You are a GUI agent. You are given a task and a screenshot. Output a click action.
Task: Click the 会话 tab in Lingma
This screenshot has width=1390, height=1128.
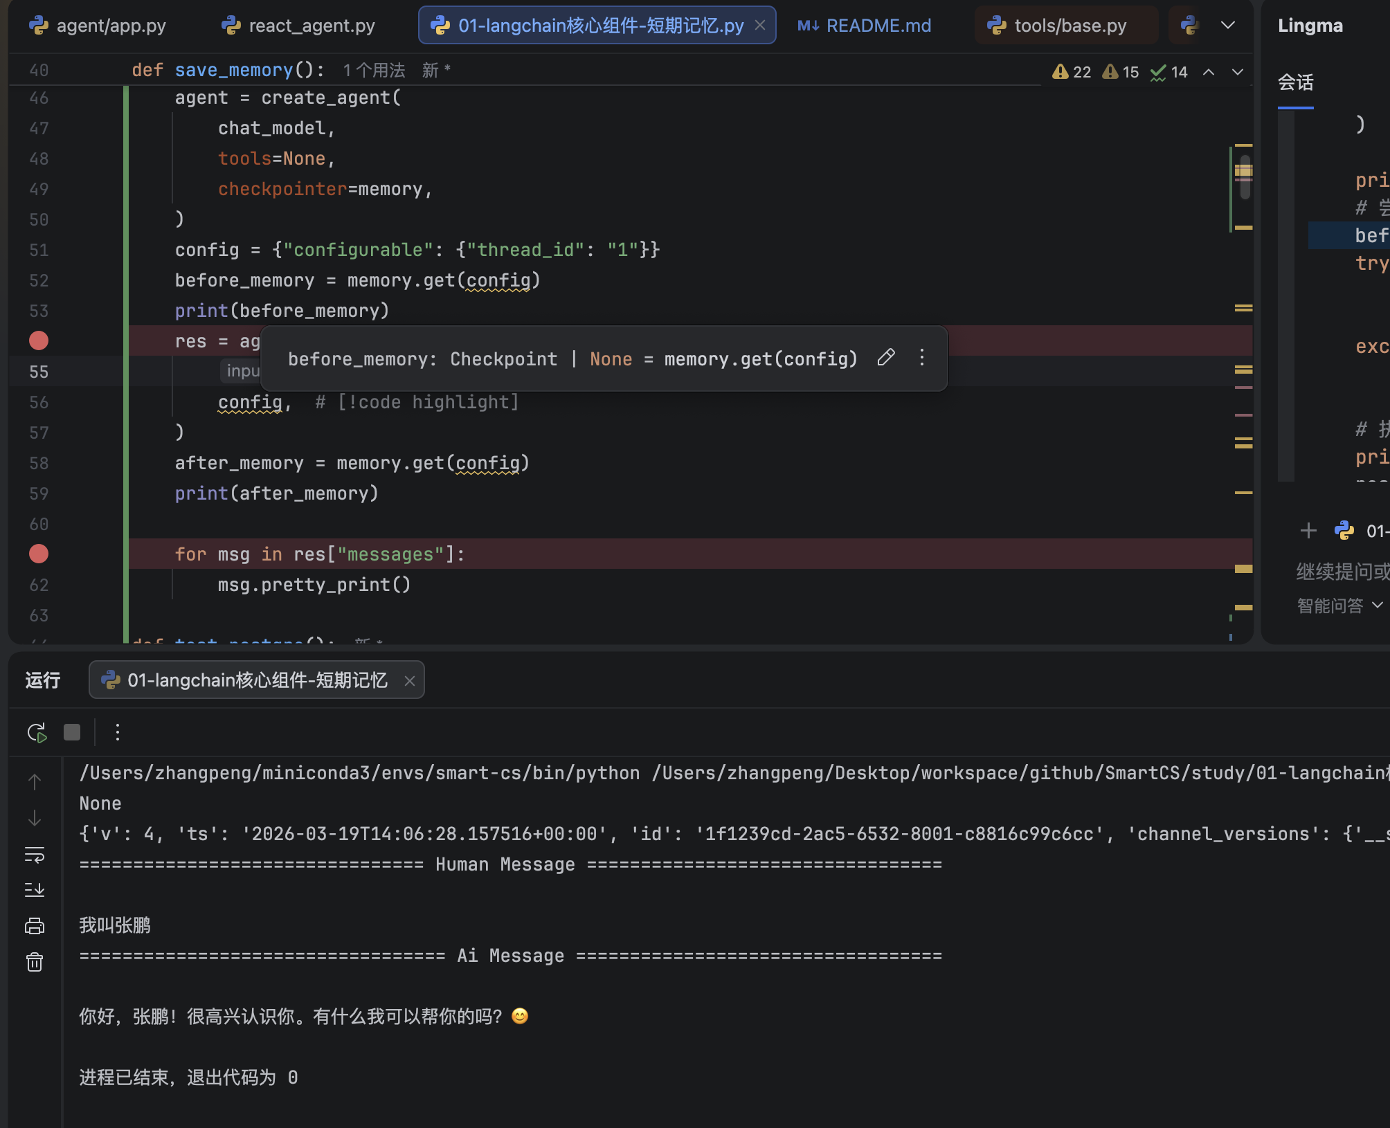coord(1295,83)
